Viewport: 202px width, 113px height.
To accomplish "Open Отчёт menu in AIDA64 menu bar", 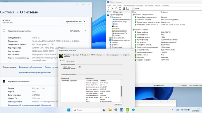I will [120, 5].
